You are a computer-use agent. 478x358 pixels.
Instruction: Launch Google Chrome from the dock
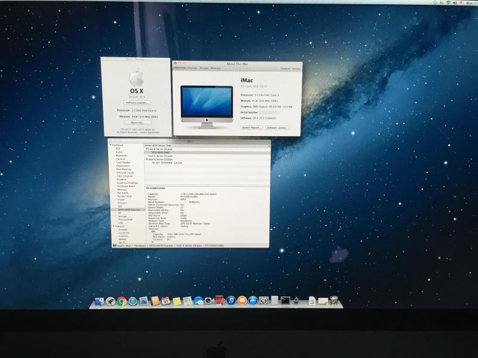point(122,301)
